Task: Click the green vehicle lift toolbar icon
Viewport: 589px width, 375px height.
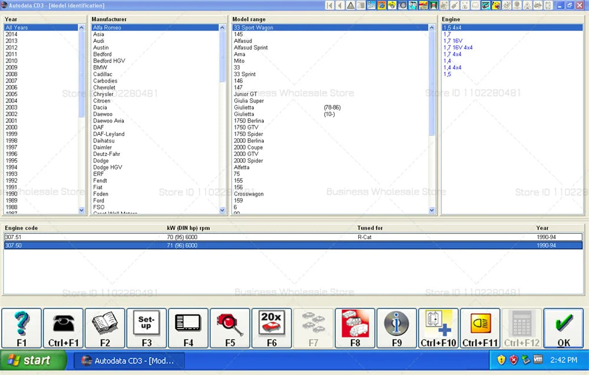Action: tap(434, 5)
